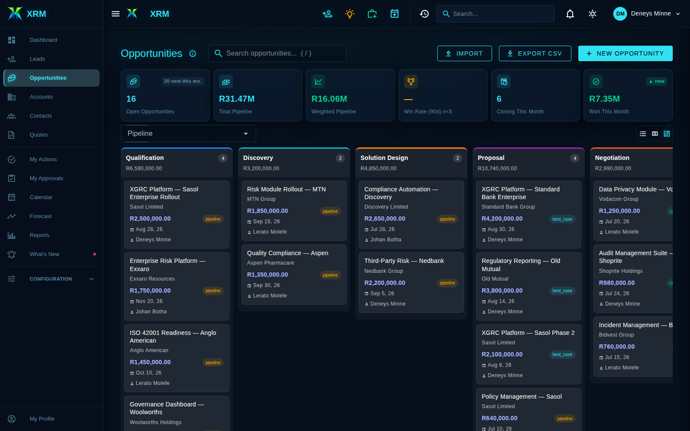Click the add calendar event icon in header
690x431 pixels.
(x=395, y=14)
